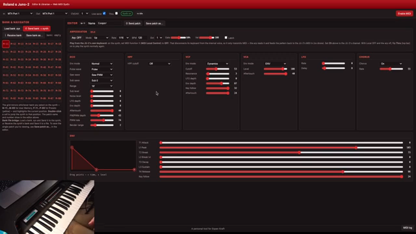Open the DCO Env mode dropdown

pyautogui.click(x=102, y=64)
